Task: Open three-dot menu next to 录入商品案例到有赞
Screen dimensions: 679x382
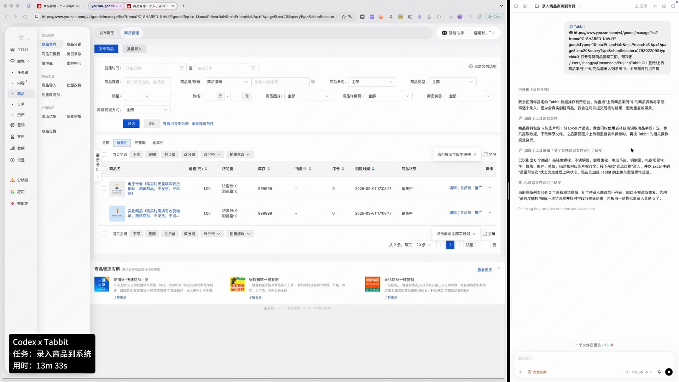Action: tap(581, 6)
